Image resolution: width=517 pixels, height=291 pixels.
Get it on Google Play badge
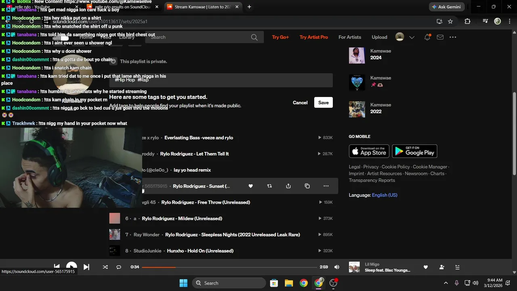pyautogui.click(x=415, y=151)
